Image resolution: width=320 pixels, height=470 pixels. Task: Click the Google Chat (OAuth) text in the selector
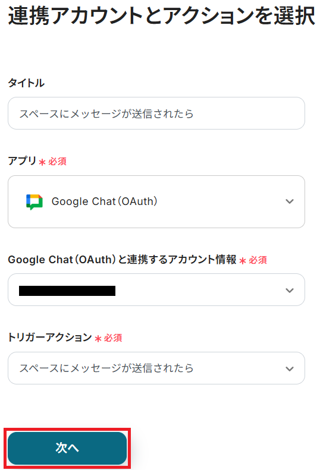[105, 201]
